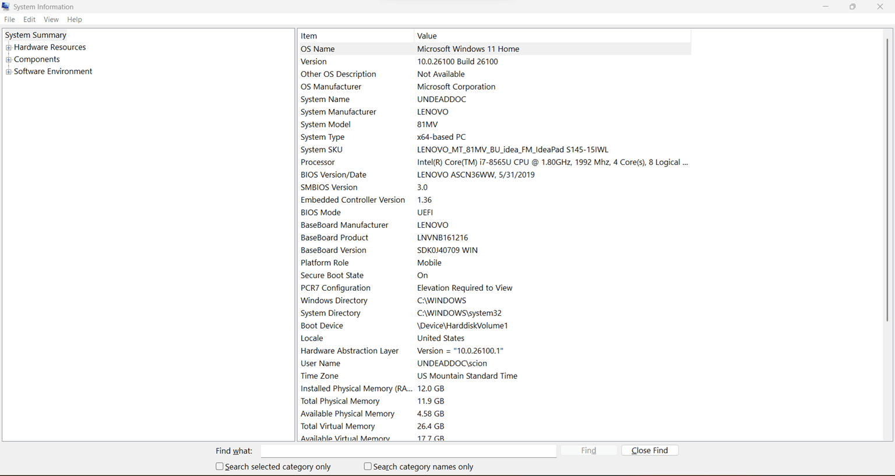Click the vertical scrollbar thumb in details pane
The height and width of the screenshot is (476, 895).
(887, 179)
